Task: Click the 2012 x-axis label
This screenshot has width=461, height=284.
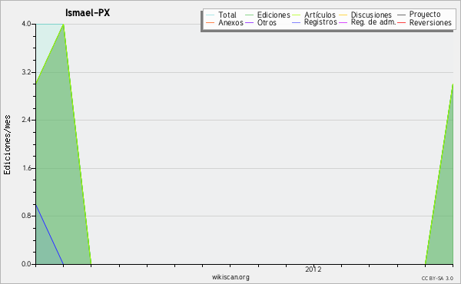Action: tap(313, 269)
